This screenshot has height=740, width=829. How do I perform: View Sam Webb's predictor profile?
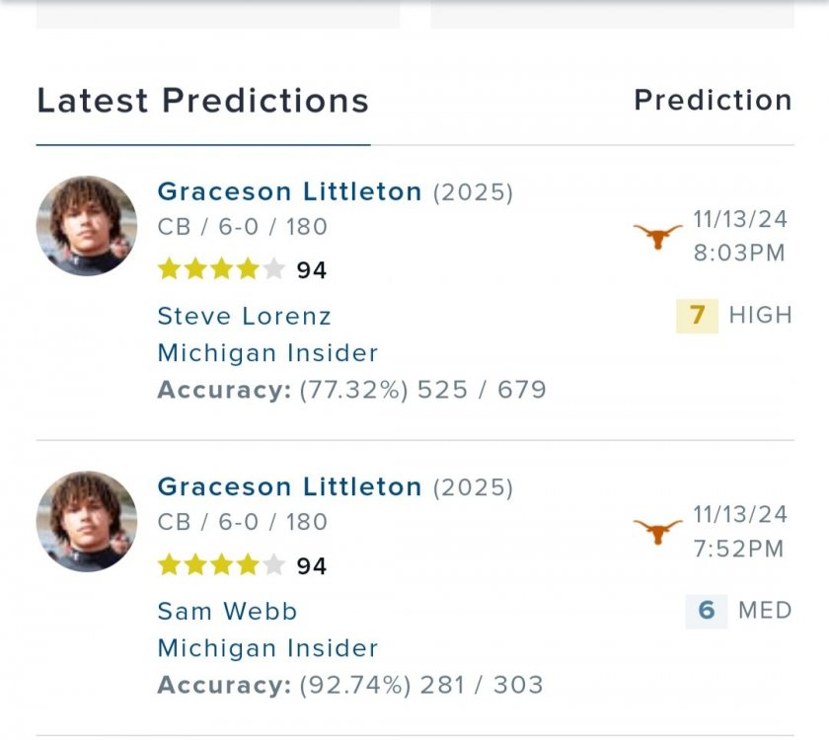pyautogui.click(x=227, y=611)
